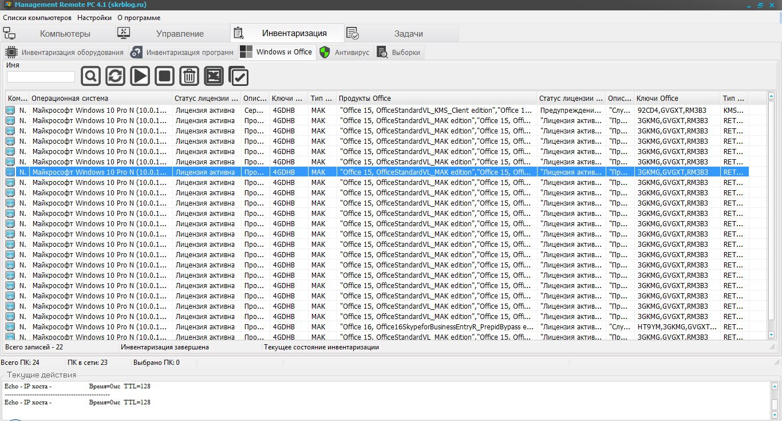Click the HT9YM,3GKMG,GVGXT Office keys cell

pyautogui.click(x=677, y=326)
